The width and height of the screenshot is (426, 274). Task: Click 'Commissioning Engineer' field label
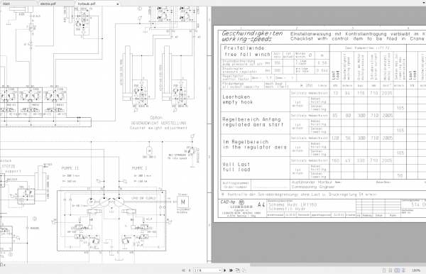pos(312,187)
